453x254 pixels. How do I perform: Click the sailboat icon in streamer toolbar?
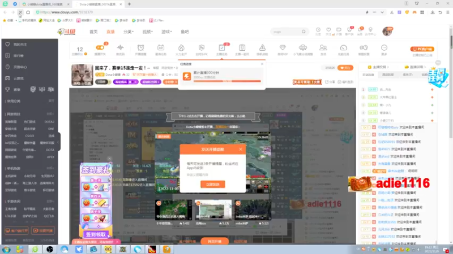coord(262,47)
